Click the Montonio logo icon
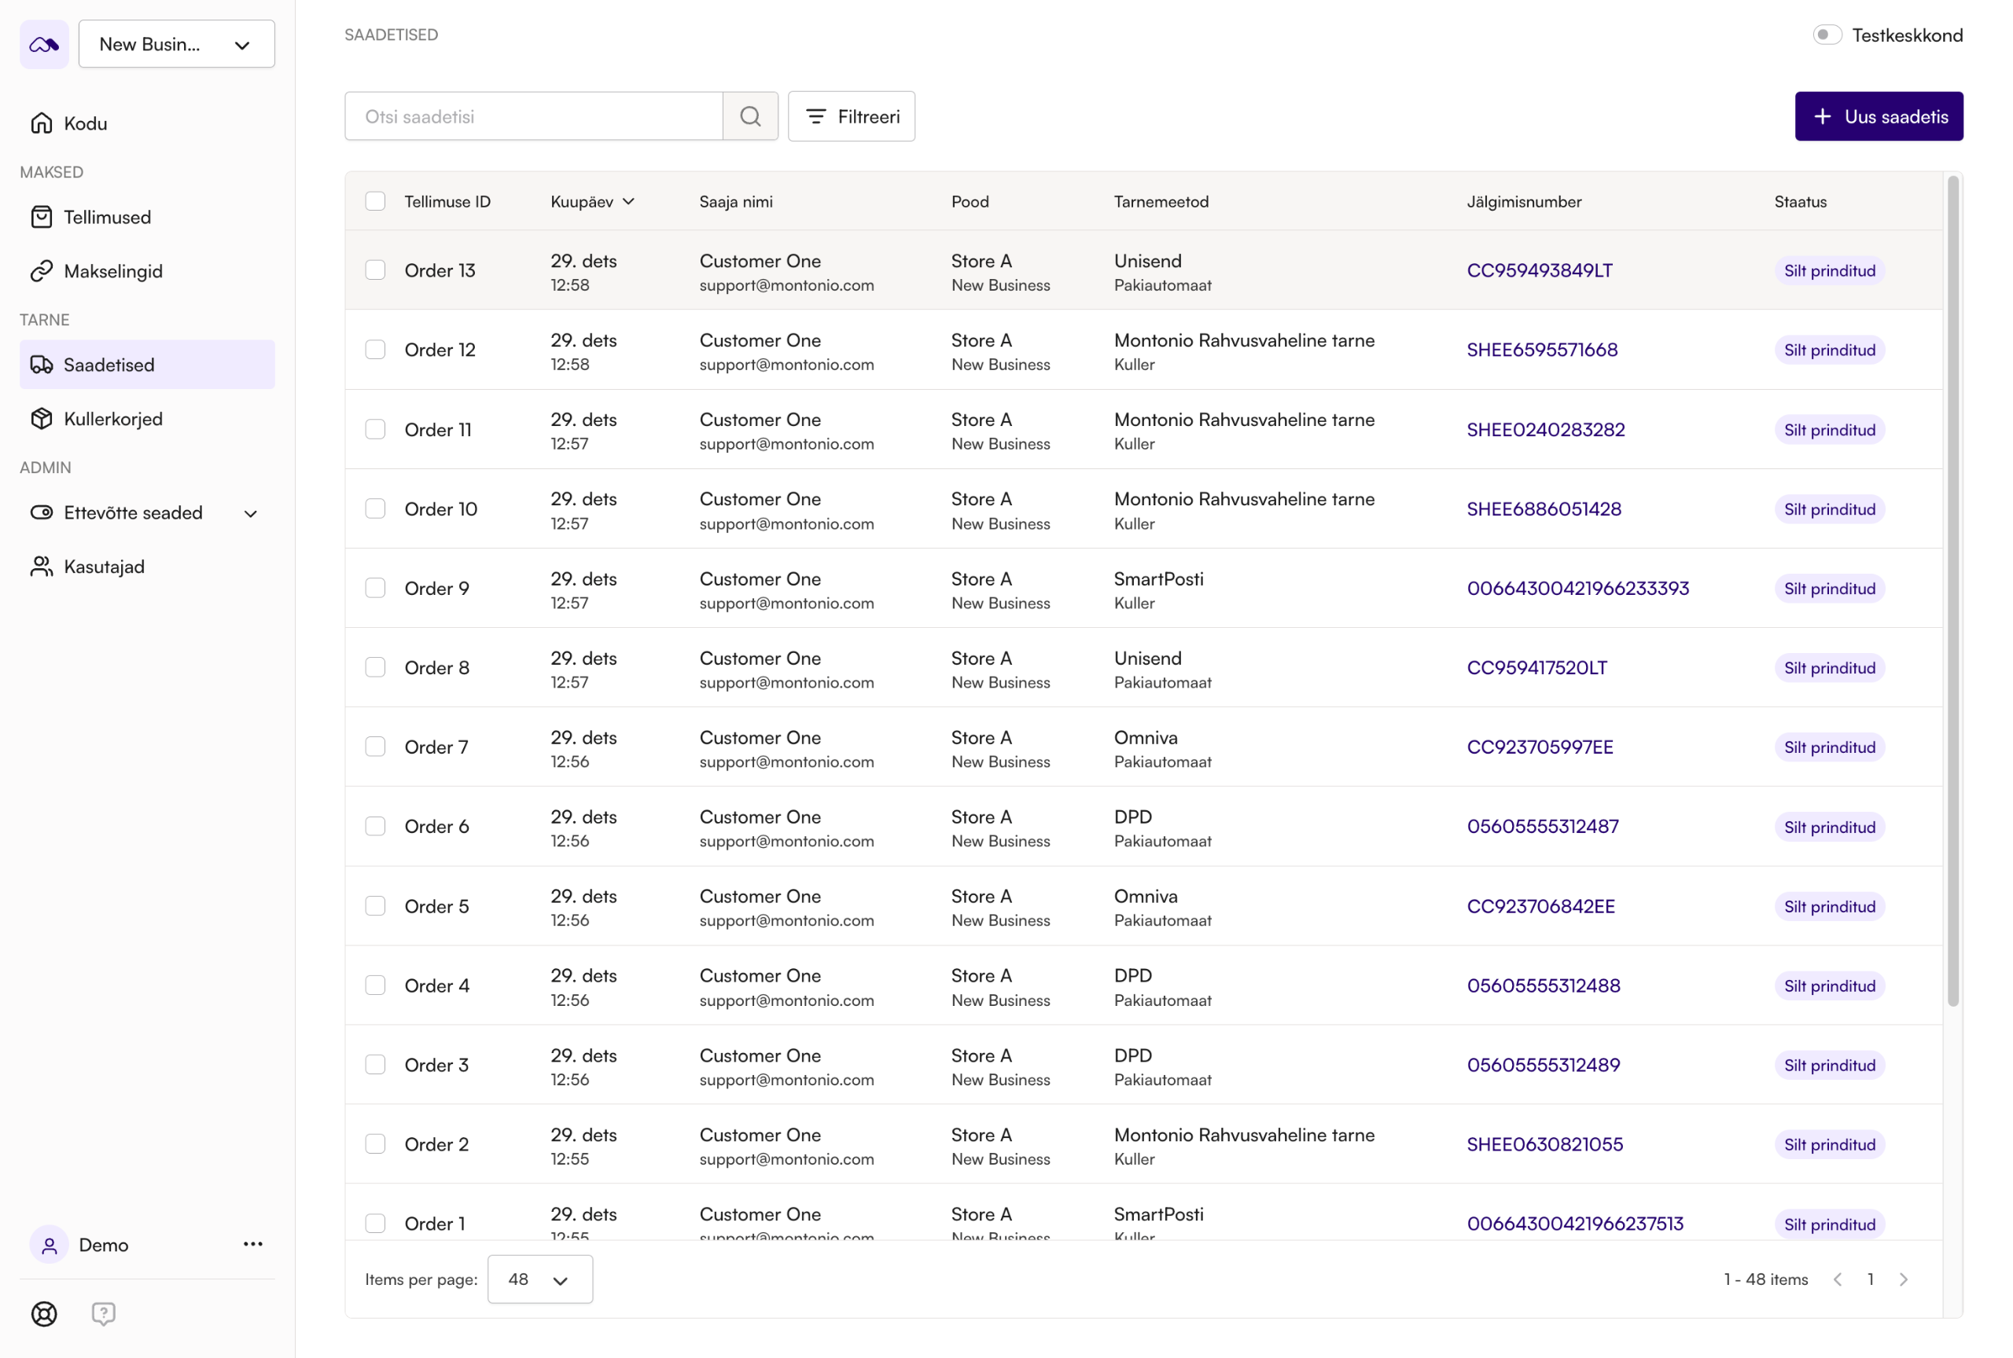This screenshot has width=2013, height=1358. point(44,44)
